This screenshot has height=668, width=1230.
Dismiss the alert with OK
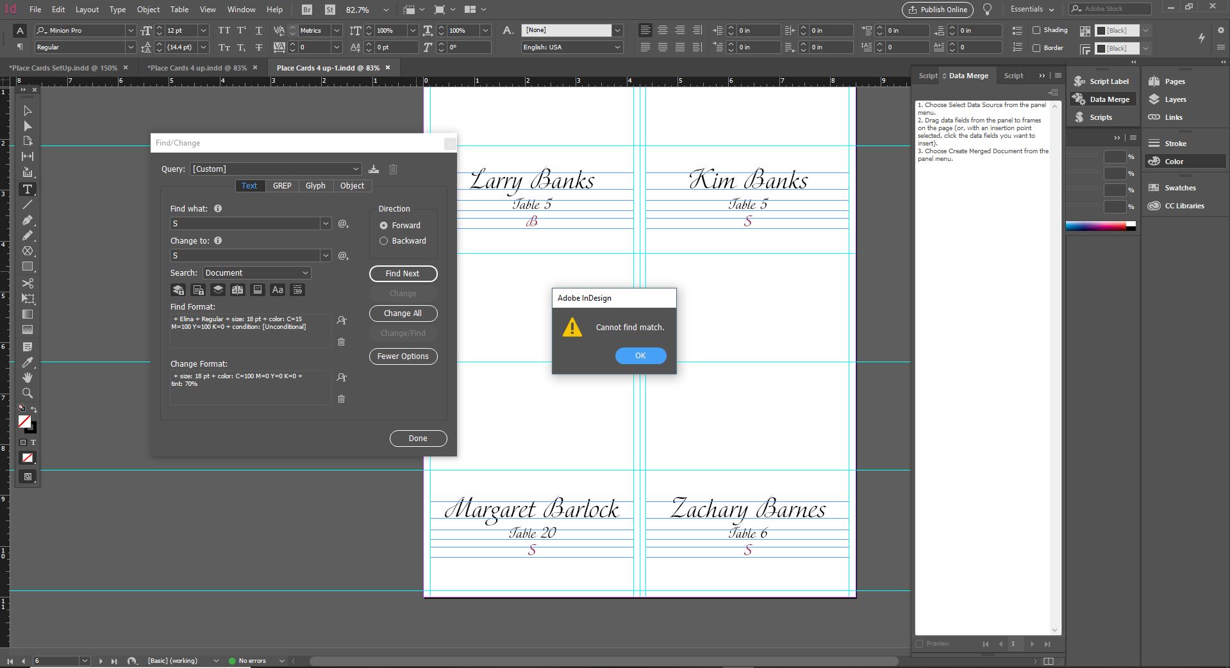click(x=640, y=356)
